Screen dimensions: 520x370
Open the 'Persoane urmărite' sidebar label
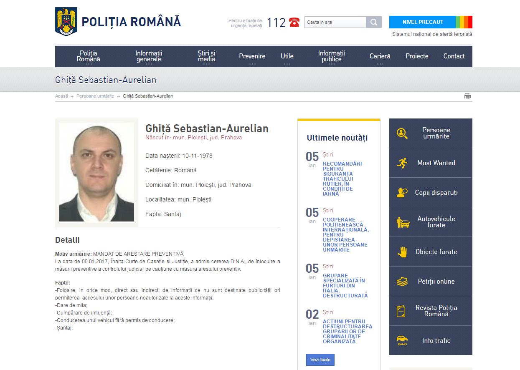(x=436, y=133)
